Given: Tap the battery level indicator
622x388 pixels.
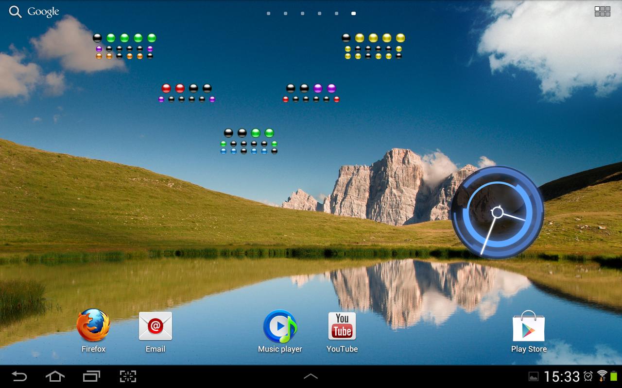Looking at the screenshot, I should (614, 376).
